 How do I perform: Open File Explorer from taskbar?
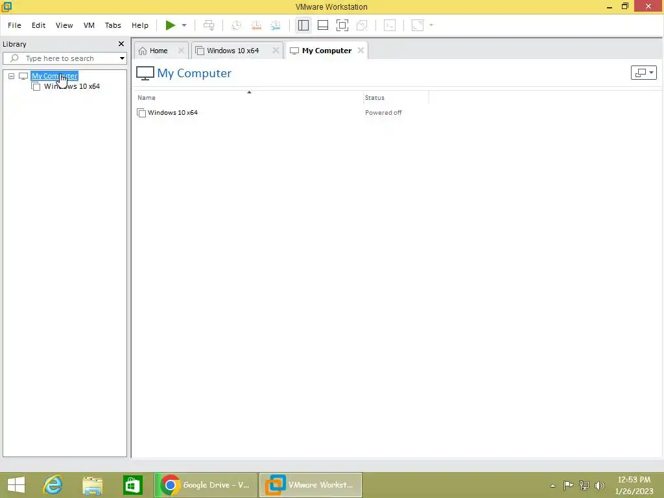[x=92, y=485]
